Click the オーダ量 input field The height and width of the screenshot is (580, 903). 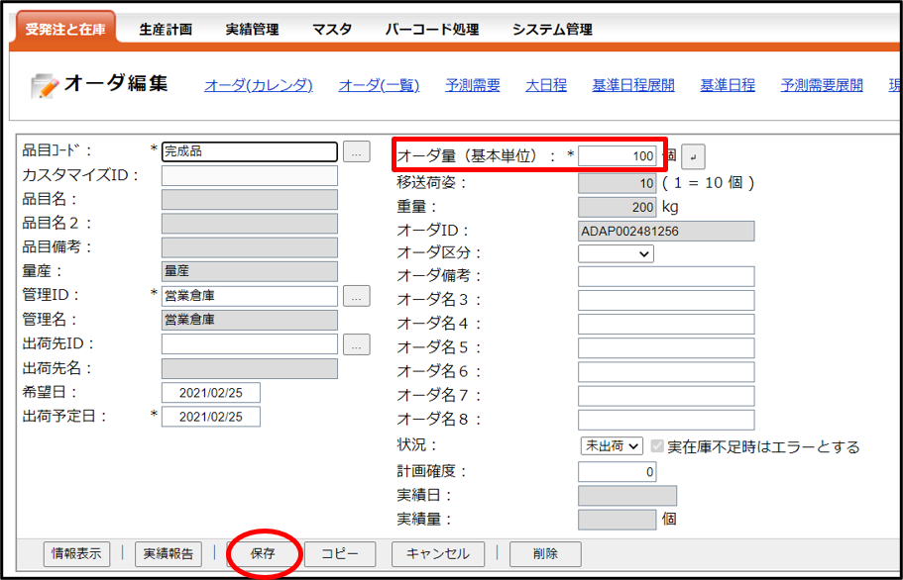pyautogui.click(x=618, y=156)
